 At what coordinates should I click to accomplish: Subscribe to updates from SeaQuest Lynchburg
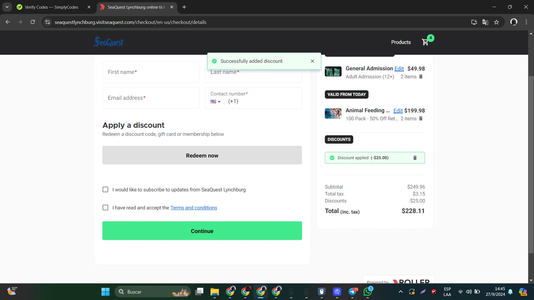point(105,189)
